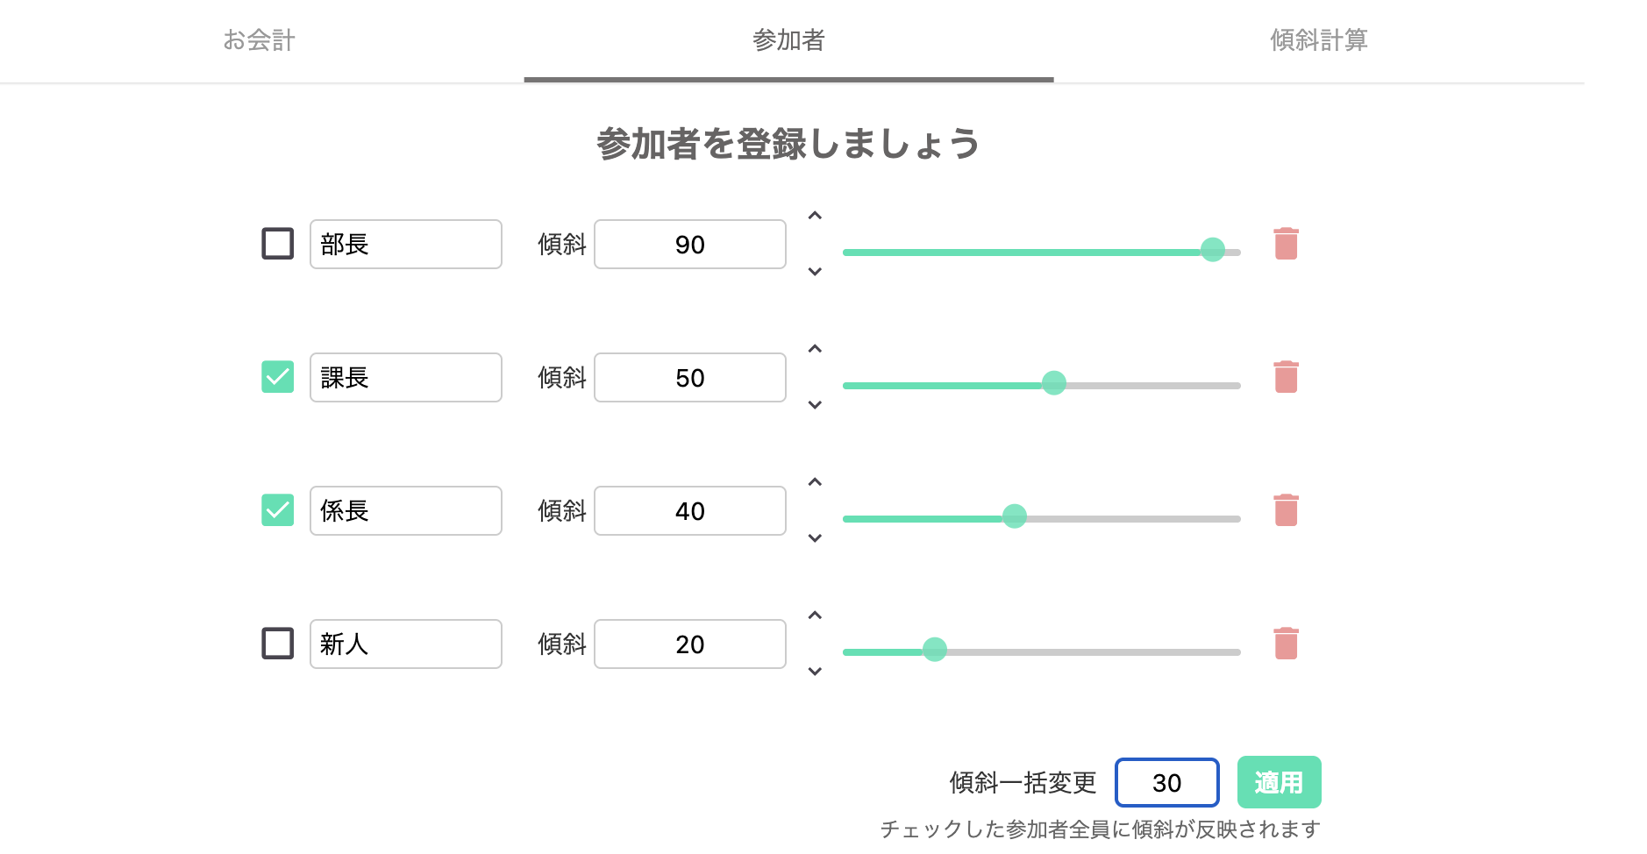
Task: Uncheck the 係長 checkbox
Action: [278, 510]
